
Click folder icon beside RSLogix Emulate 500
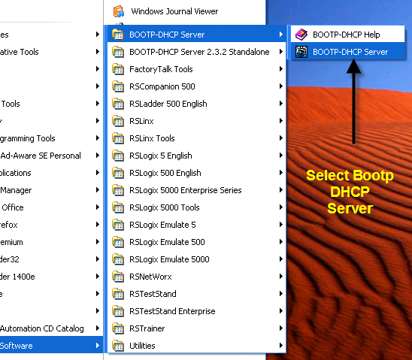118,242
